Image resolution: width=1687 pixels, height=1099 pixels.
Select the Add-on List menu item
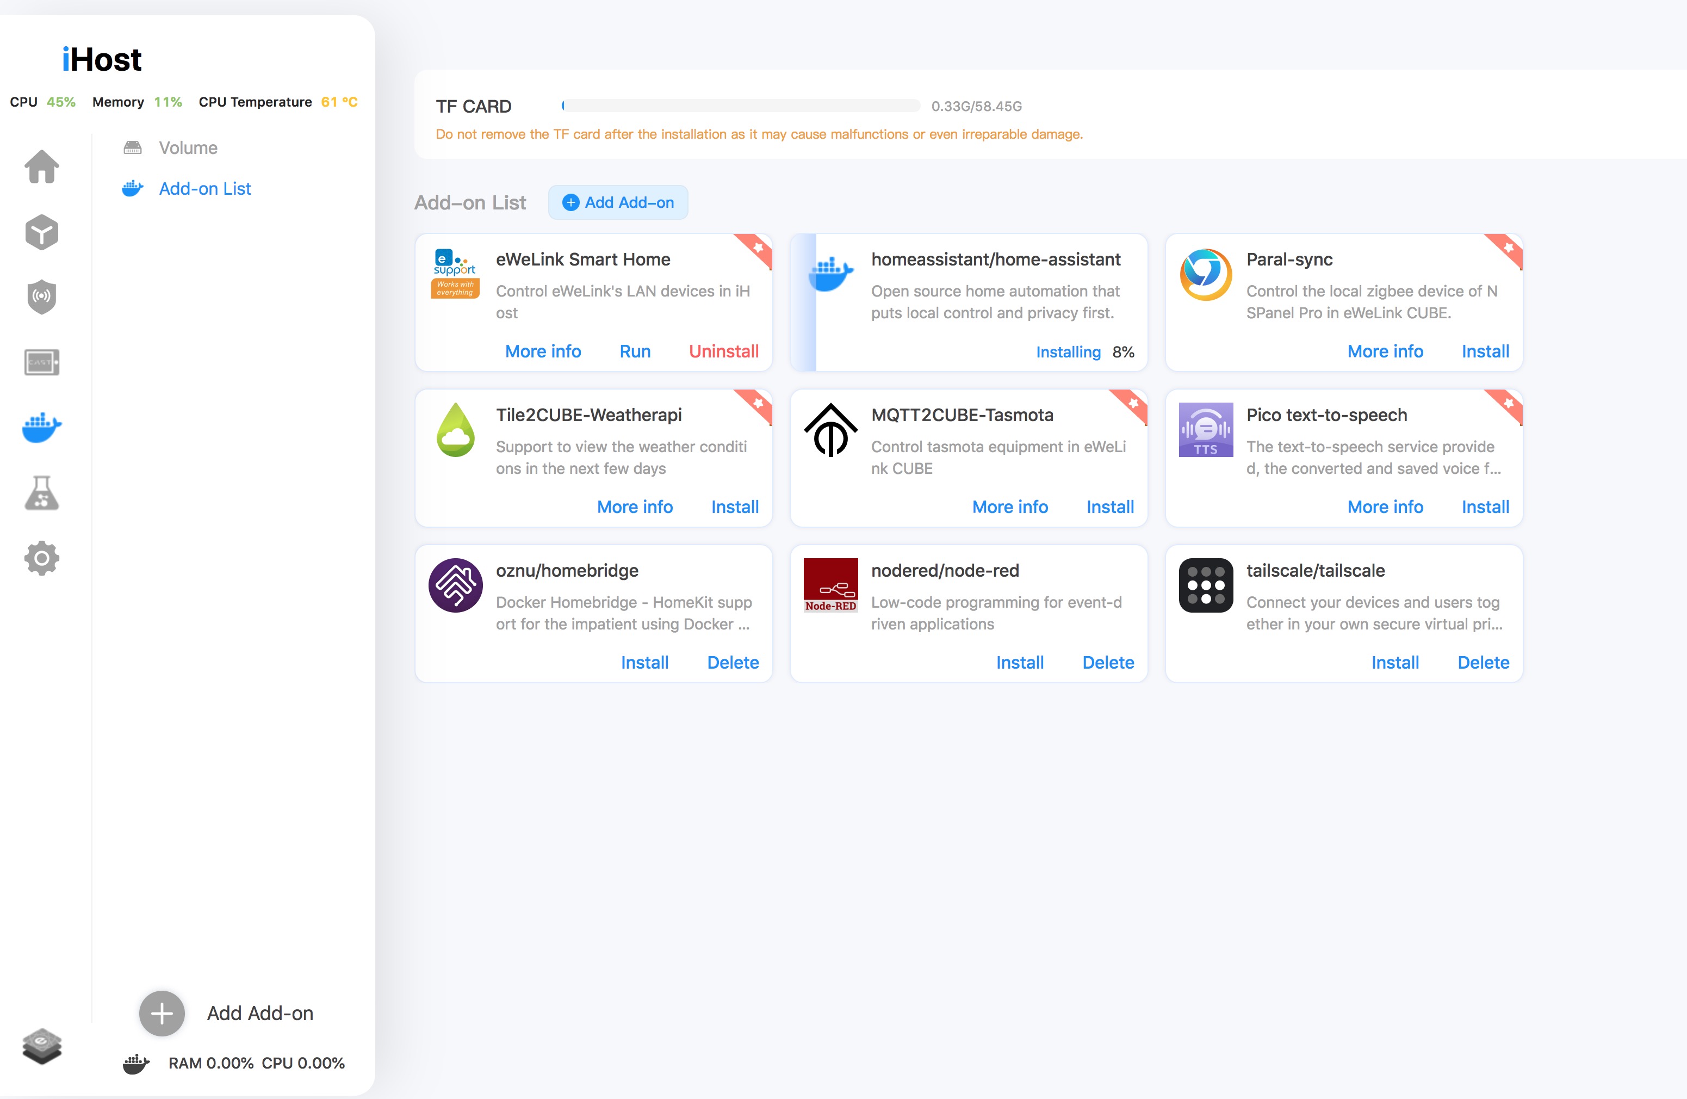[204, 189]
